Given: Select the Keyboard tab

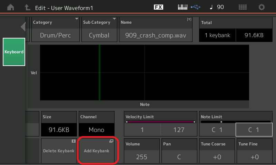Looking at the screenshot, I should point(14,52).
